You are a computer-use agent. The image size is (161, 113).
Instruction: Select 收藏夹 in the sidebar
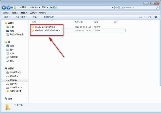point(11,23)
